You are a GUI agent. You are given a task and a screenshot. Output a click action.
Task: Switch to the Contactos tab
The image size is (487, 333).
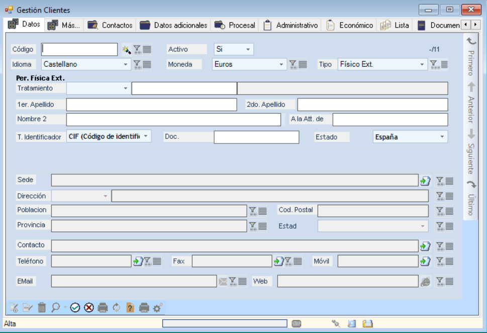pos(110,25)
